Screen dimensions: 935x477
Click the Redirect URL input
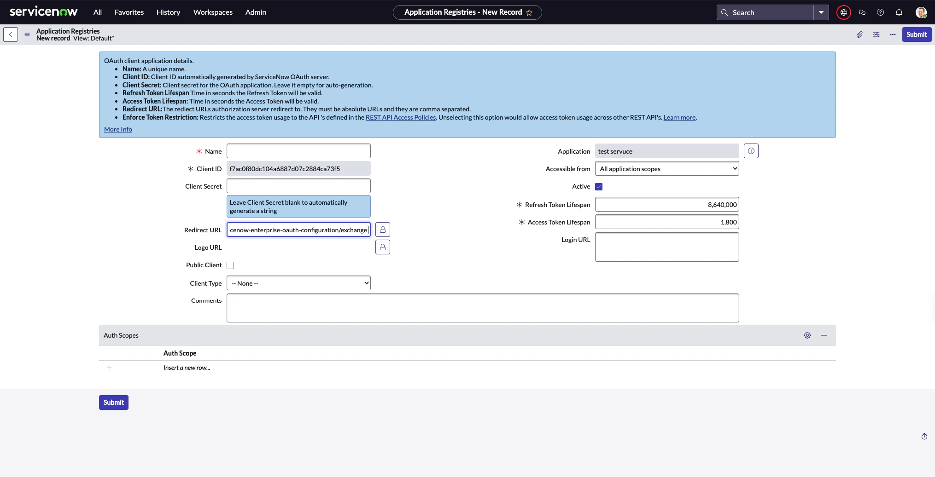298,230
